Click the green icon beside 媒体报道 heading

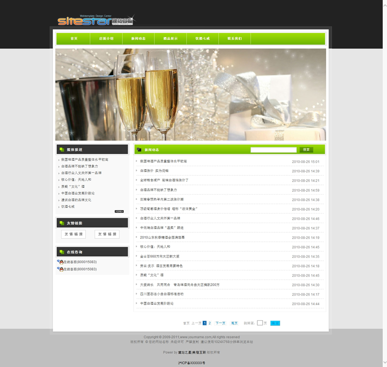click(61, 150)
